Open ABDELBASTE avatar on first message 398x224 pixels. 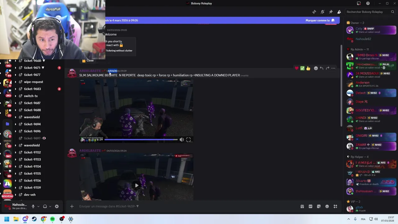[x=72, y=73]
